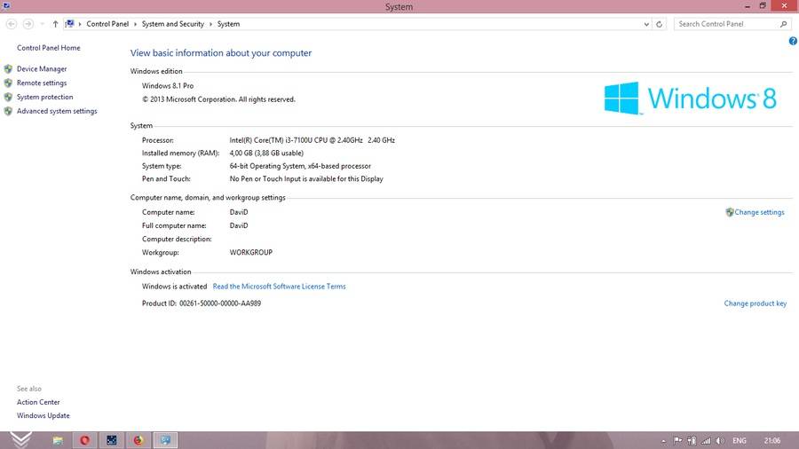Screen dimensions: 799x449
Task: Click the ENG language indicator
Action: (x=740, y=441)
